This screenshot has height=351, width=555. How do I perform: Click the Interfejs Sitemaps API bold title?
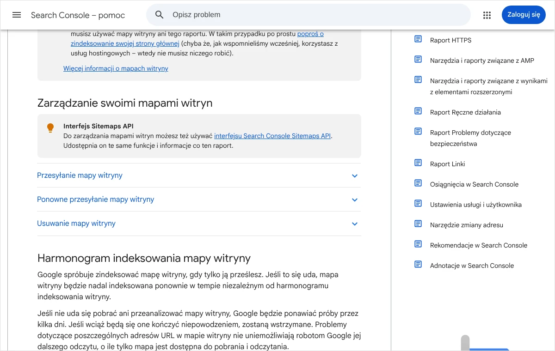[x=99, y=126]
